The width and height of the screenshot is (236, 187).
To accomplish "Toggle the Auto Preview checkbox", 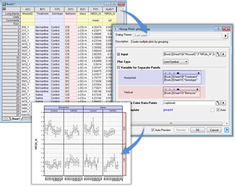I will [153, 130].
